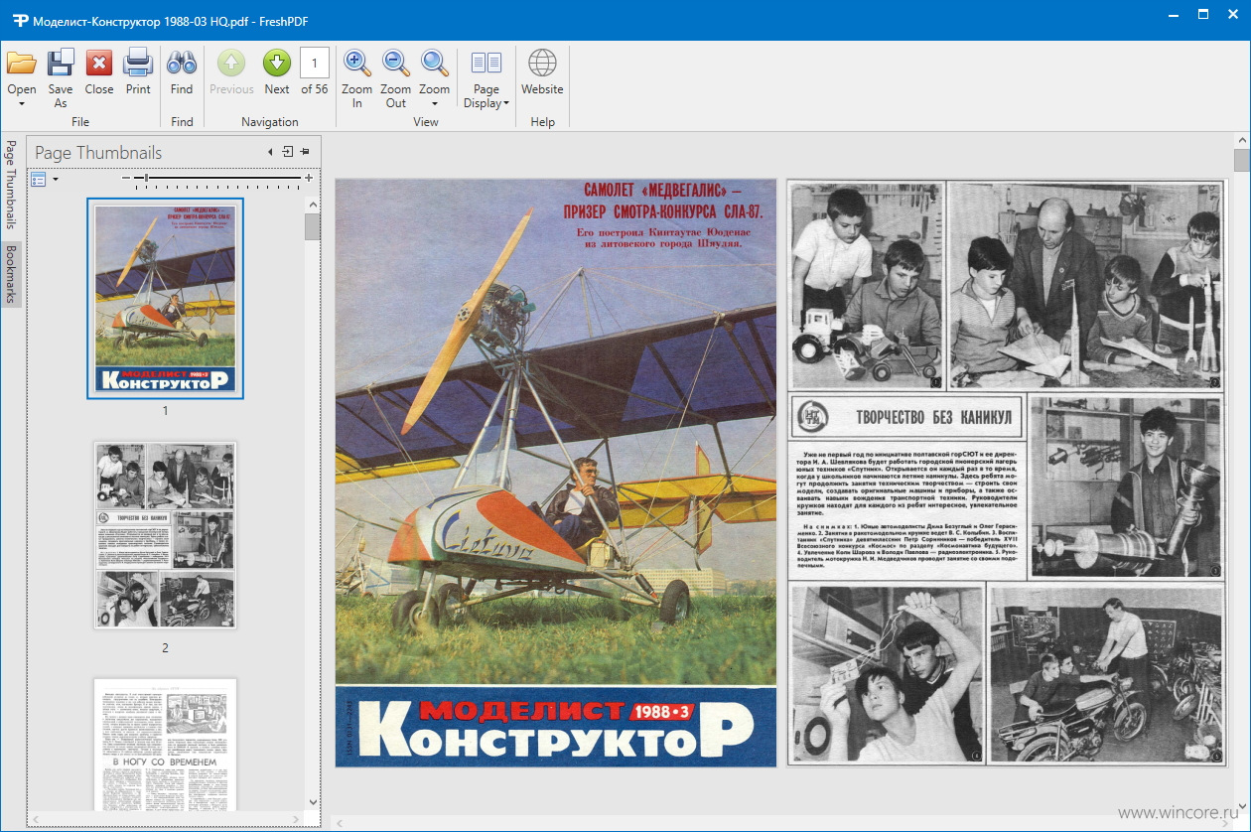Print the document using the Print icon
Image resolution: width=1251 pixels, height=832 pixels.
point(138,64)
